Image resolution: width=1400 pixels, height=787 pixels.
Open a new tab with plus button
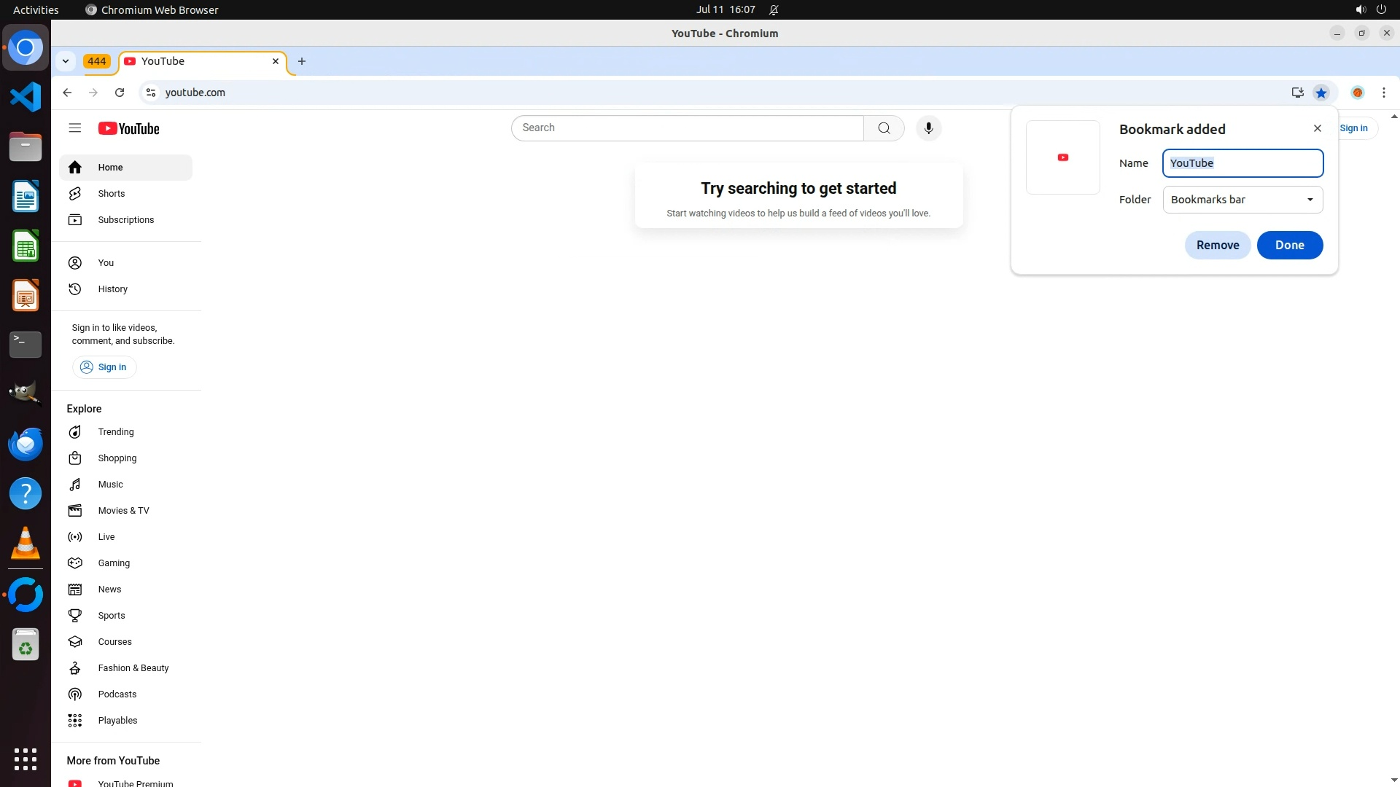302,61
